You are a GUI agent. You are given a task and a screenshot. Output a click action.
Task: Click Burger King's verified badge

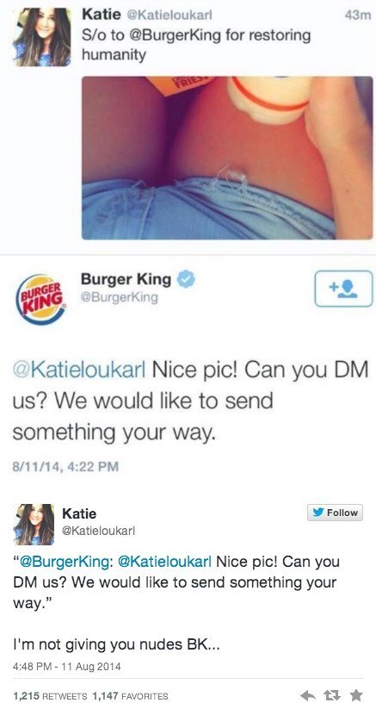tap(185, 279)
